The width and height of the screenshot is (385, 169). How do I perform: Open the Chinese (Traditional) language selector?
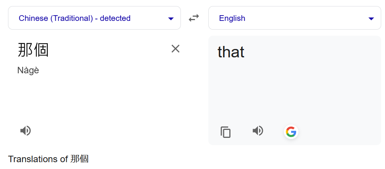(x=94, y=18)
